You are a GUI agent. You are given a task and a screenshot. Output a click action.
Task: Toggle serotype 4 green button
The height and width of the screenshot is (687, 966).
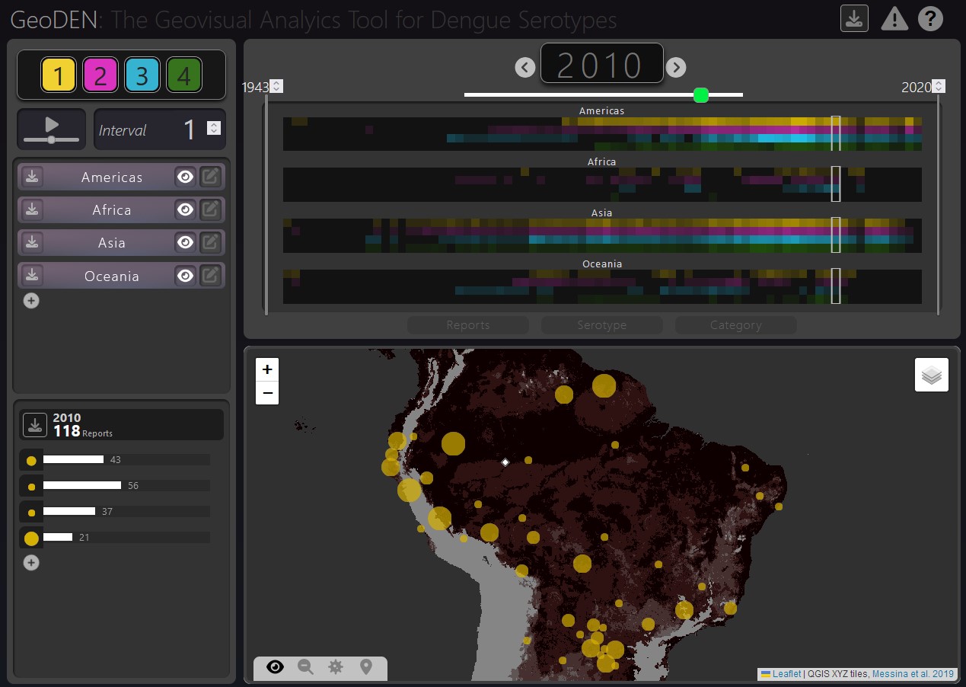tap(184, 75)
